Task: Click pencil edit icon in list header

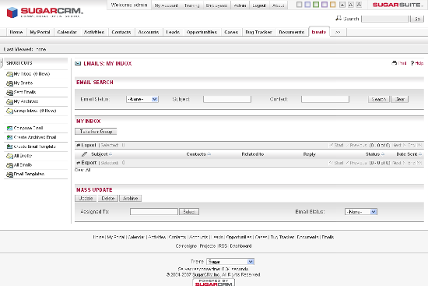Action: point(84,154)
